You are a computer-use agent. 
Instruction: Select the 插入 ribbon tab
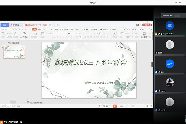(x=40, y=29)
